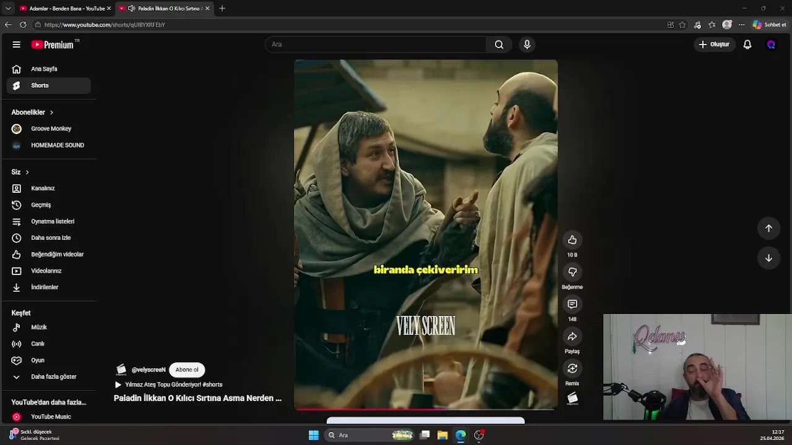Start voice search with the microphone
Image resolution: width=792 pixels, height=445 pixels.
click(527, 44)
